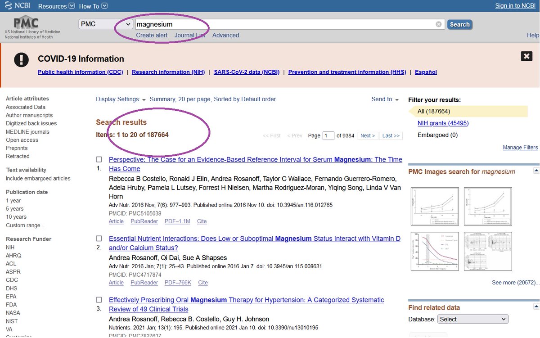Select NIH grants (45495) filter
This screenshot has width=540, height=338.
[x=443, y=123]
